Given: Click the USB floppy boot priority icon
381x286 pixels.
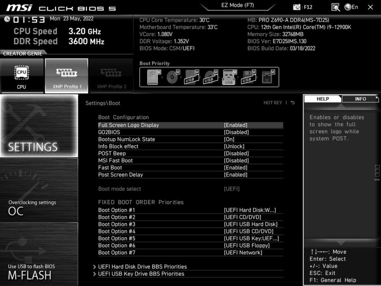Looking at the screenshot, I should coord(248,77).
